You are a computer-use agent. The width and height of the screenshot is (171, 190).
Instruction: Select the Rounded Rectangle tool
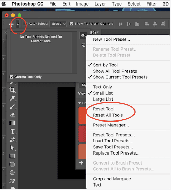point(12,164)
